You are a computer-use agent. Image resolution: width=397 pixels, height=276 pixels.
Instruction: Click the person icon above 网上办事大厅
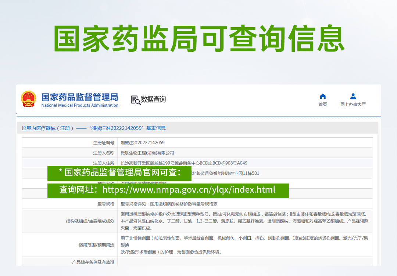click(353, 96)
